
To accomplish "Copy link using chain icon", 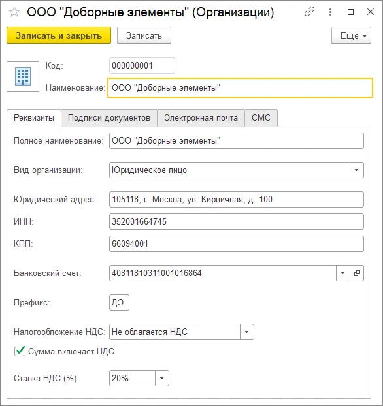I will click(x=309, y=12).
